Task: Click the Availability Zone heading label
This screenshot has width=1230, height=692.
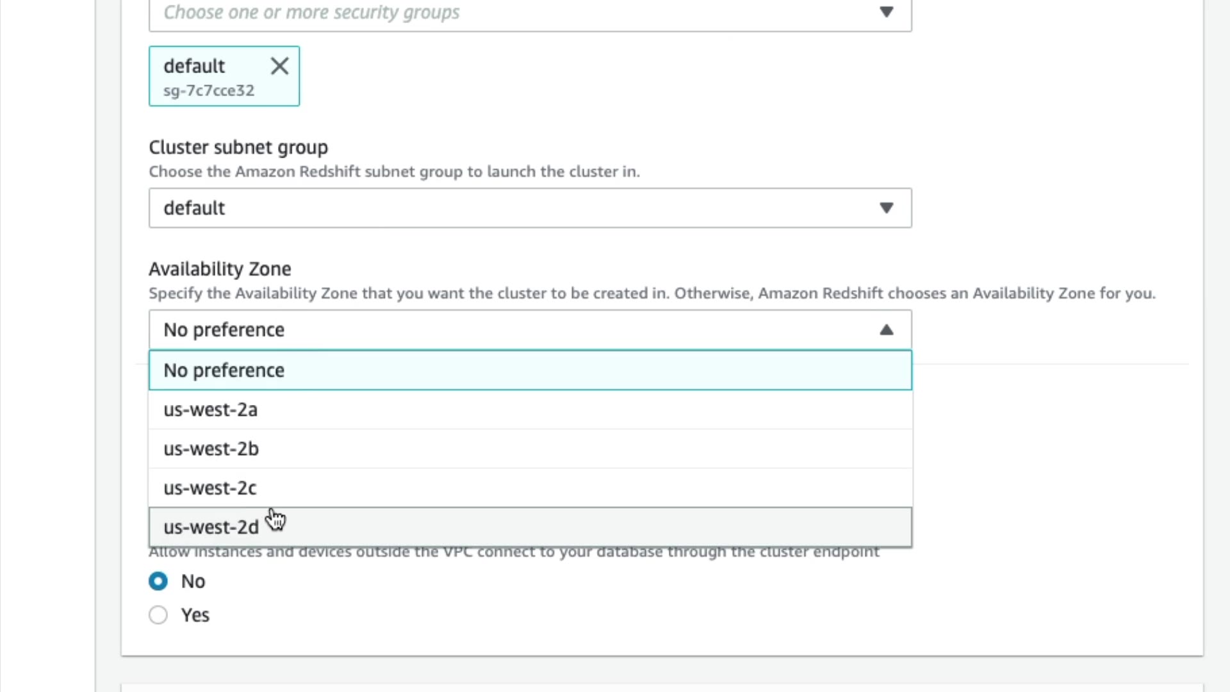Action: click(220, 269)
